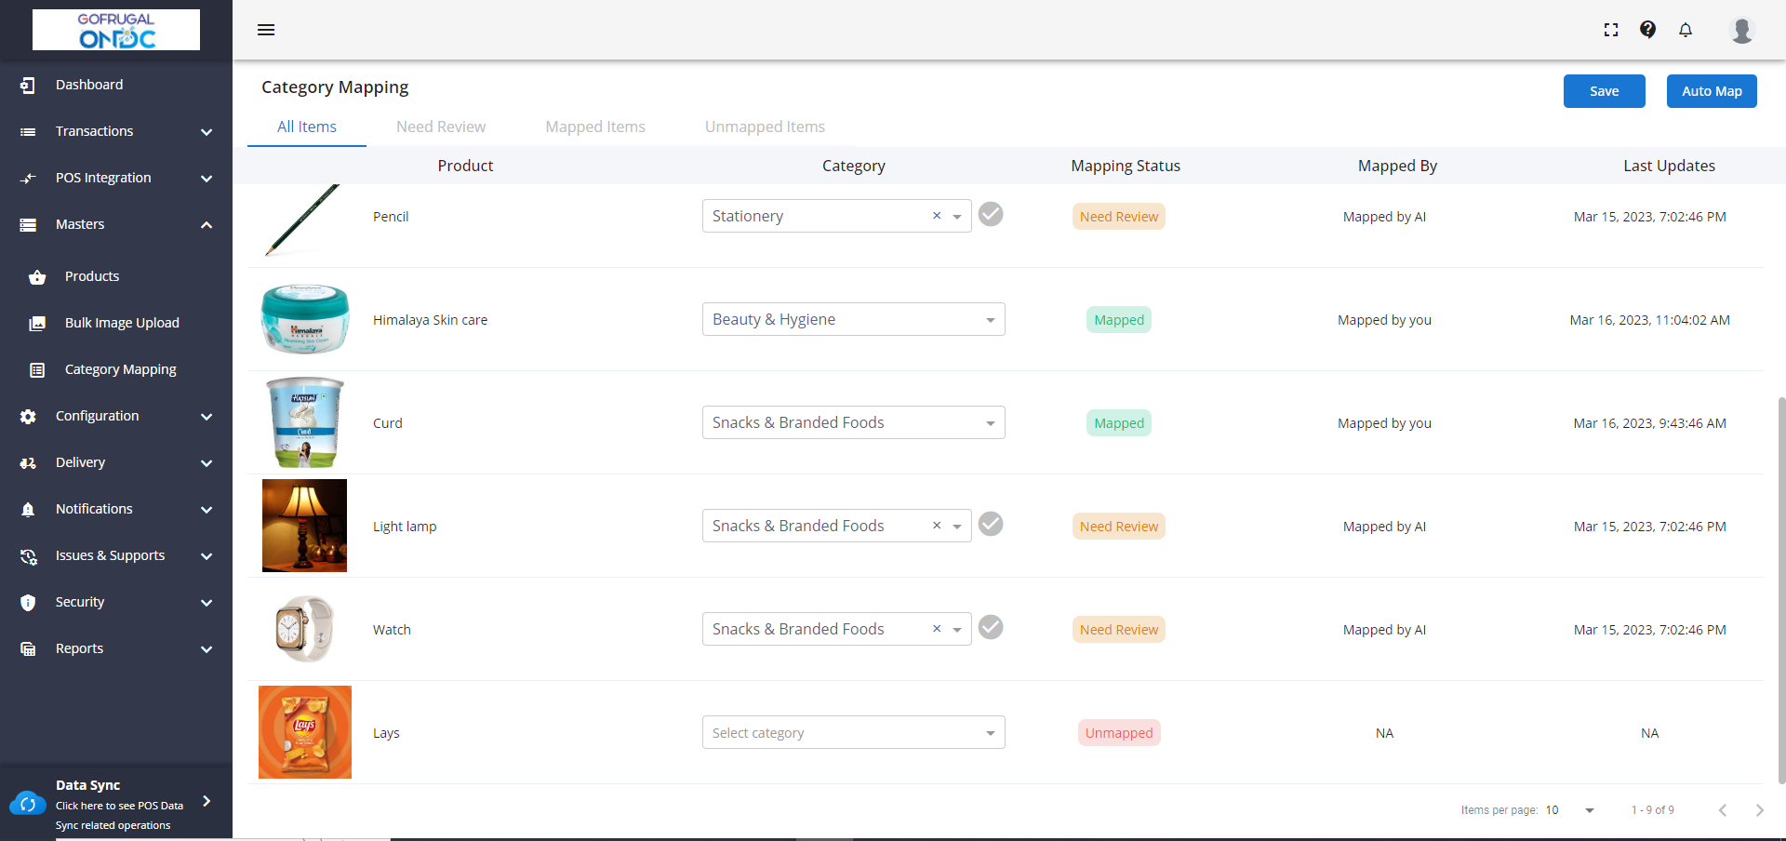Confirm the Watch mapping checkmark
The height and width of the screenshot is (841, 1786).
coord(991,628)
